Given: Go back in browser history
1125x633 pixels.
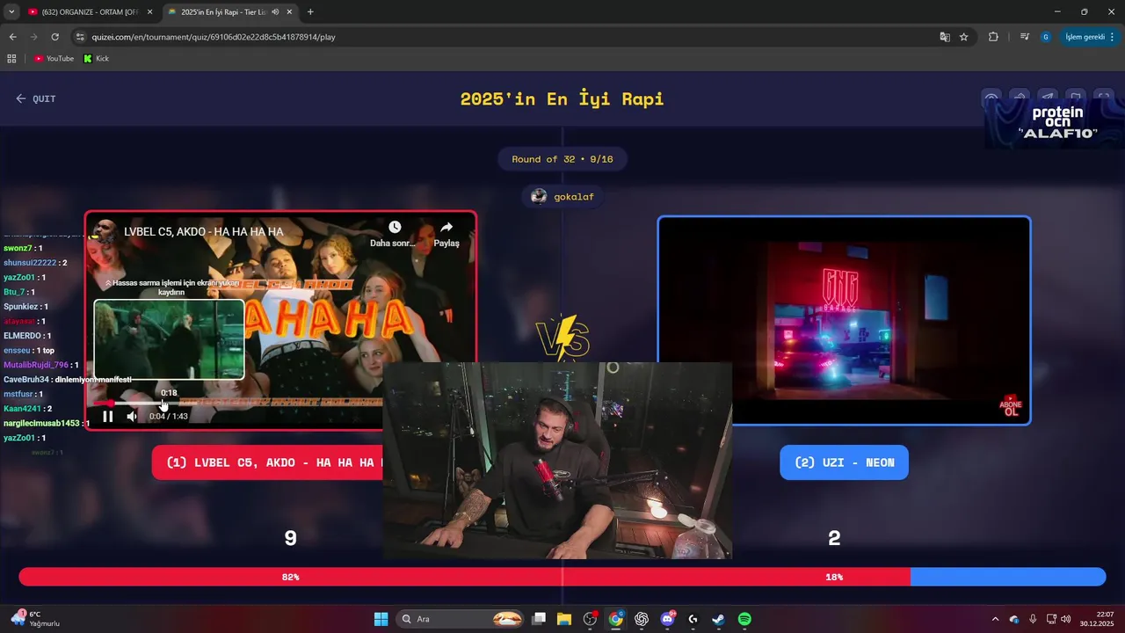Looking at the screenshot, I should point(12,37).
